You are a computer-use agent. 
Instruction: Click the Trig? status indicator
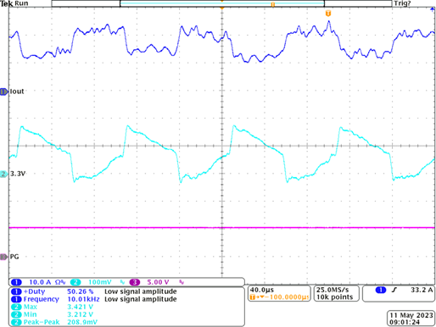(402, 3)
